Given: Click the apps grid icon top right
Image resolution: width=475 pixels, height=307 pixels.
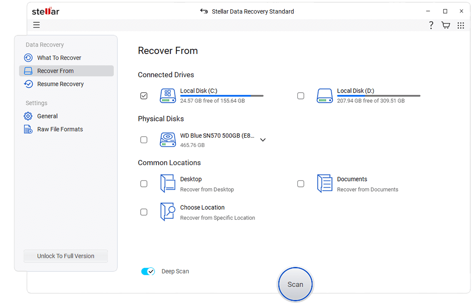Looking at the screenshot, I should pyautogui.click(x=461, y=25).
